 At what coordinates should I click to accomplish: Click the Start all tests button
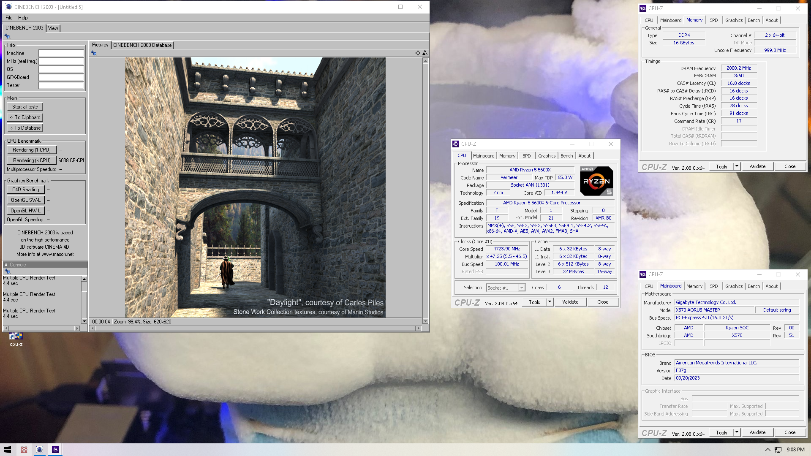point(25,107)
